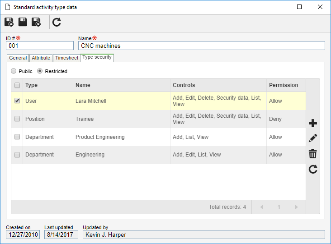Click the ID # input field

pyautogui.click(x=40, y=46)
